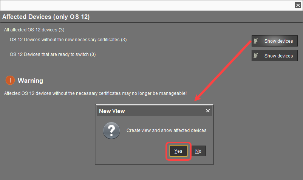Click Show devices for ready-to-switch devices
This screenshot has height=180, width=303.
click(275, 56)
